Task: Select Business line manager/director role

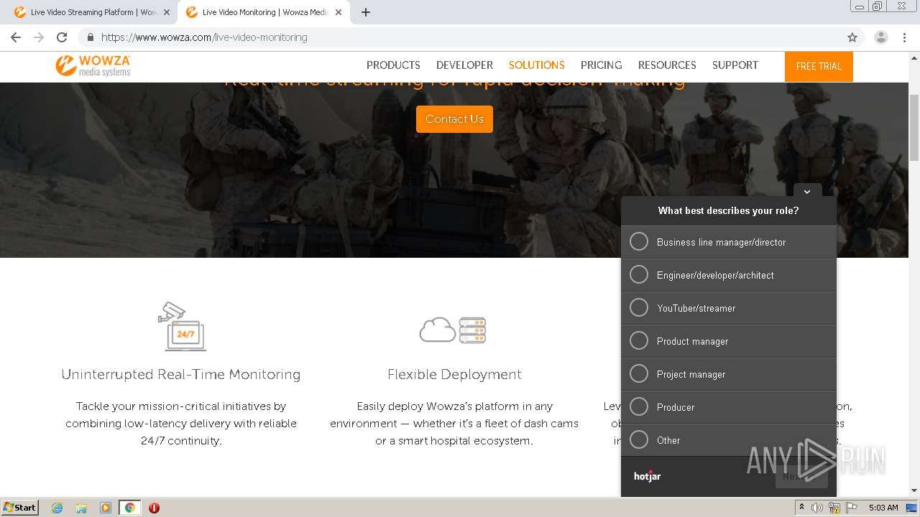Action: 729,242
